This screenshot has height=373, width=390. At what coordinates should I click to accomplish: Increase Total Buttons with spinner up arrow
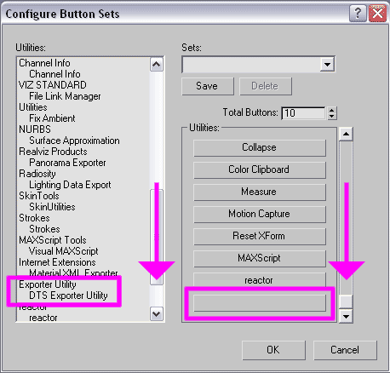[x=332, y=110]
